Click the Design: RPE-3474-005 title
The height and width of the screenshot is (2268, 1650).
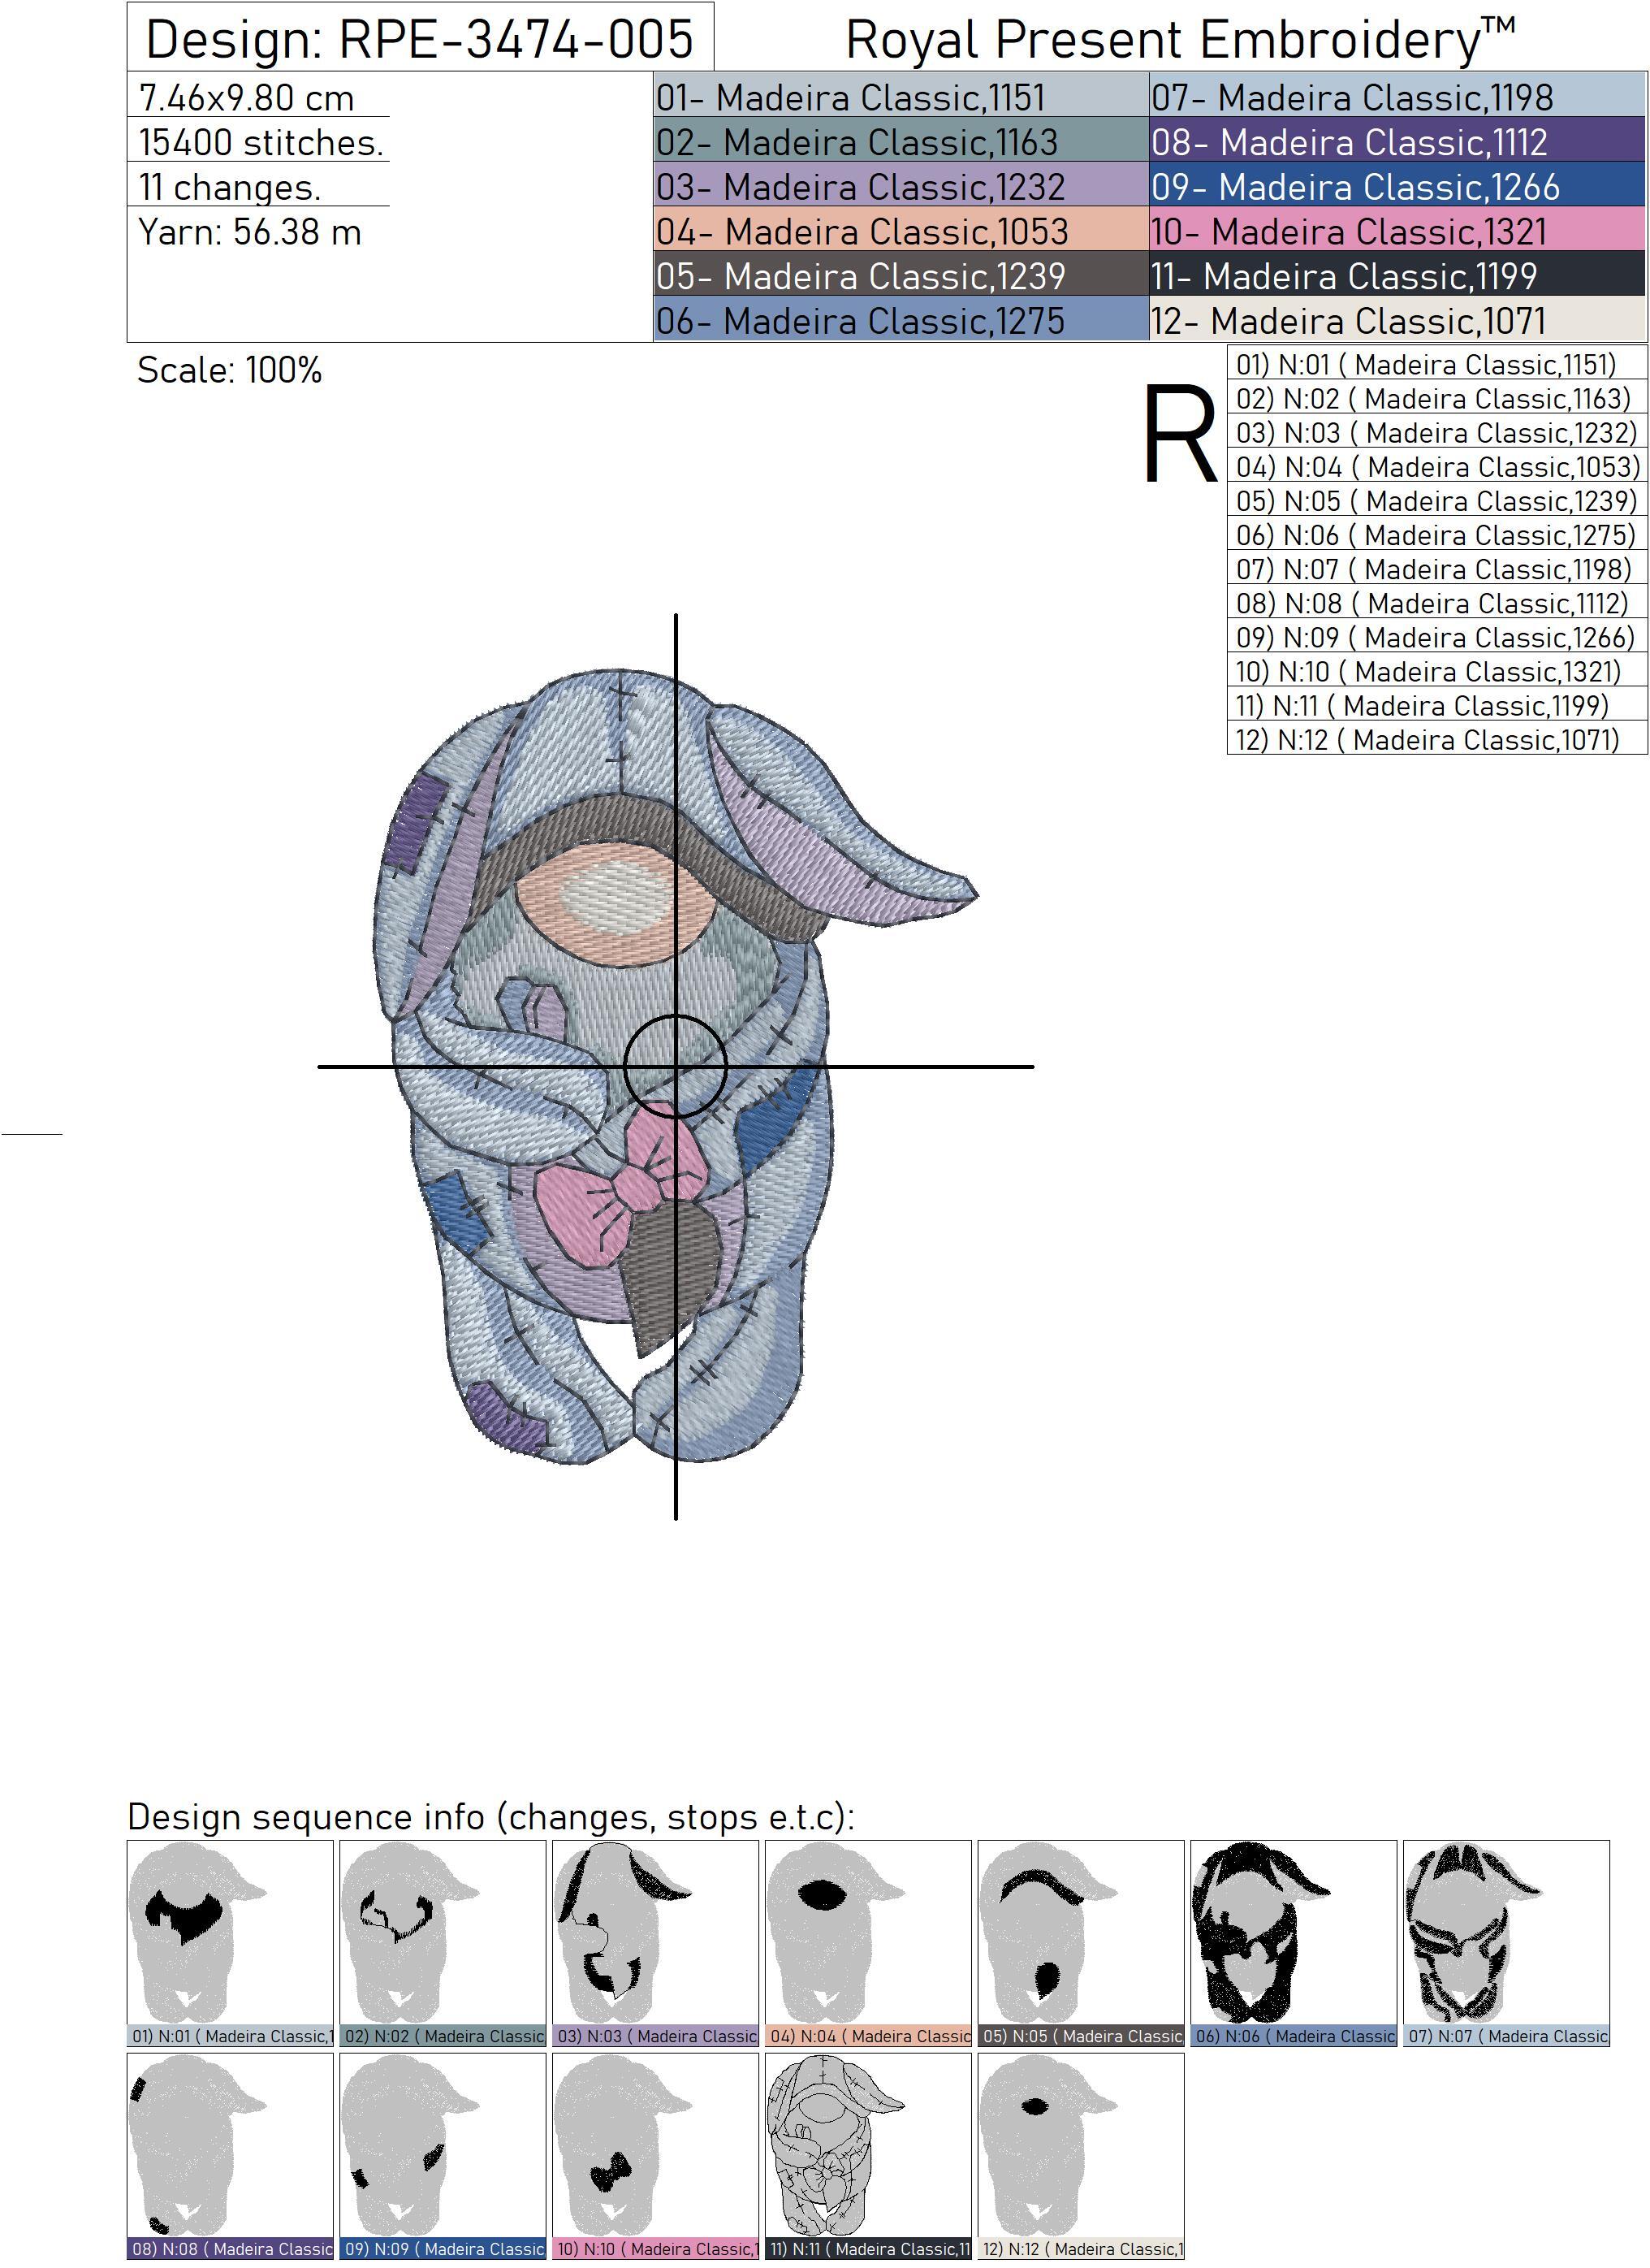click(x=420, y=39)
